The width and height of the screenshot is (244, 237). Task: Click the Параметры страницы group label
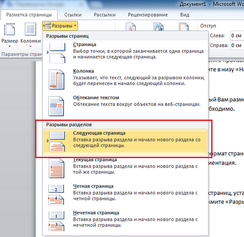(22, 54)
